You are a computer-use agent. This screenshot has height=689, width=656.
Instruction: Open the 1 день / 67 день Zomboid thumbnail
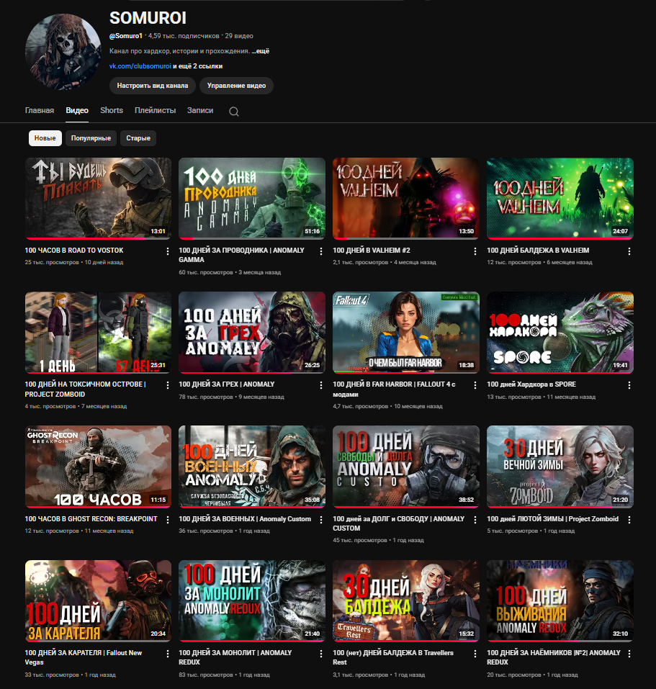[x=99, y=333]
